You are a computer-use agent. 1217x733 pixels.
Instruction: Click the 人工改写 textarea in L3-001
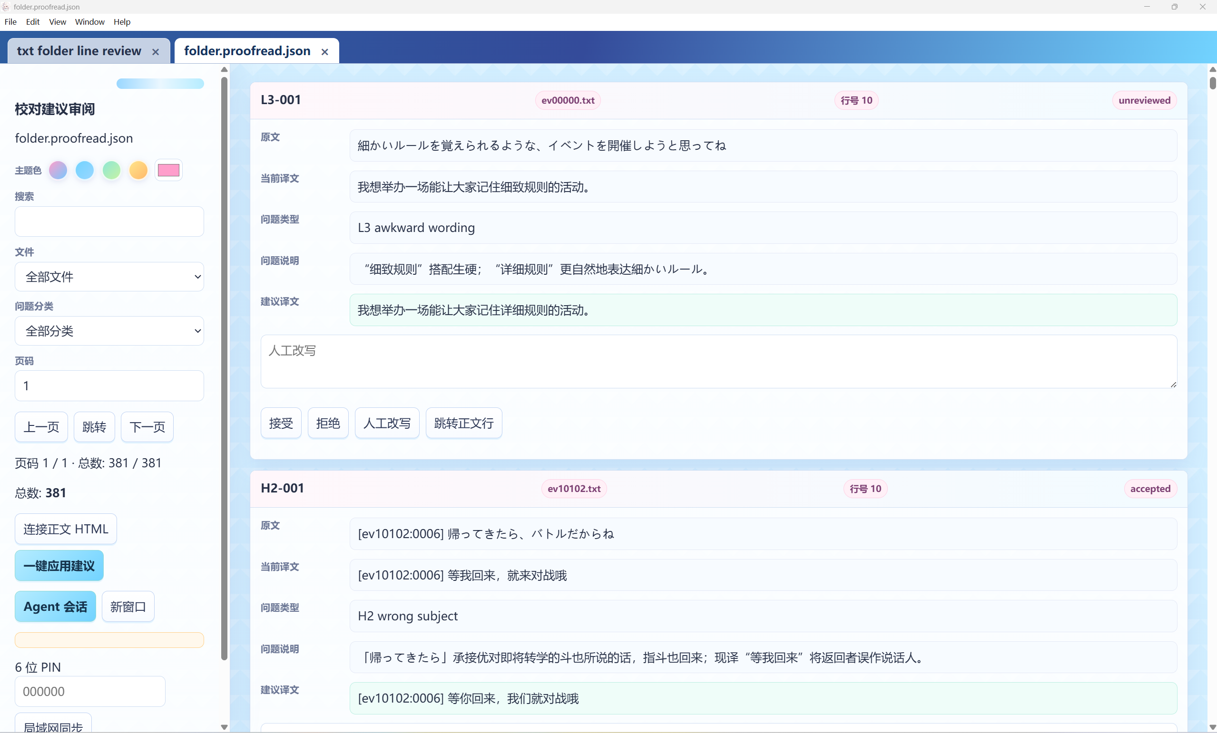pos(719,362)
